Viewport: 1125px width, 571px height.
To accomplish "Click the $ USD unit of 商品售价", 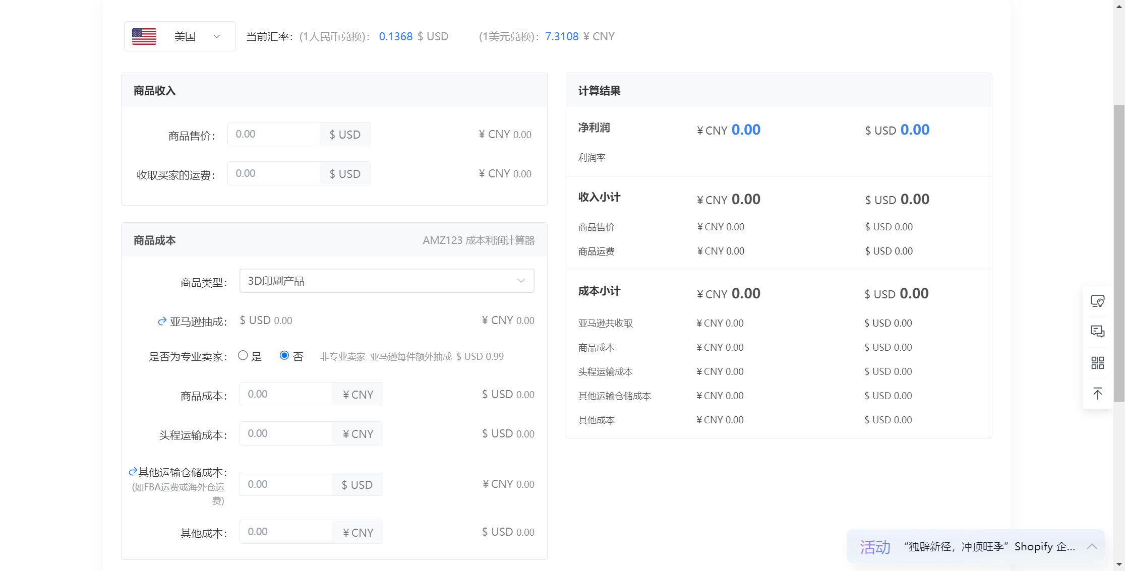I will [345, 134].
